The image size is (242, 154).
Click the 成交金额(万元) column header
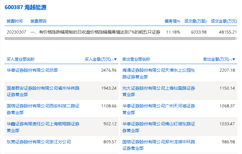(x=224, y=21)
